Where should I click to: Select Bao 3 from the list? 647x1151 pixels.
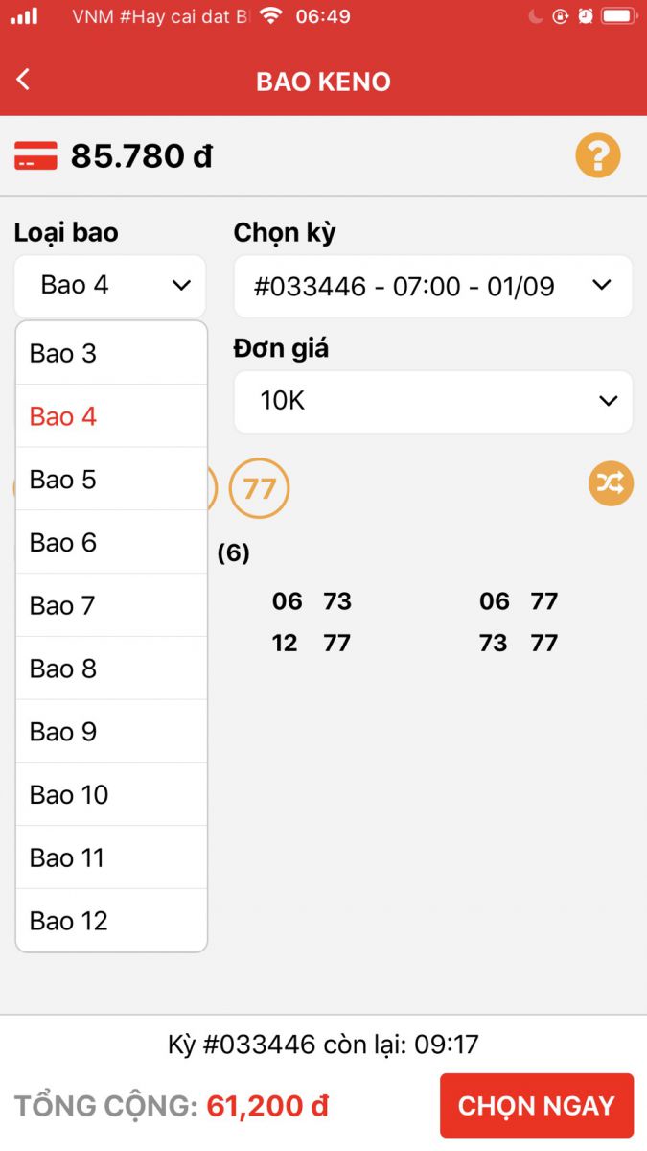coord(111,353)
